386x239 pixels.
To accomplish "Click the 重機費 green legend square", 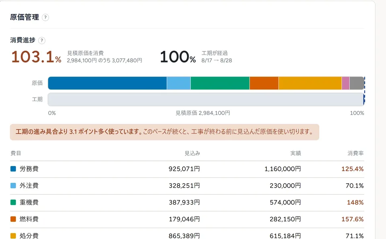I will pyautogui.click(x=13, y=202).
